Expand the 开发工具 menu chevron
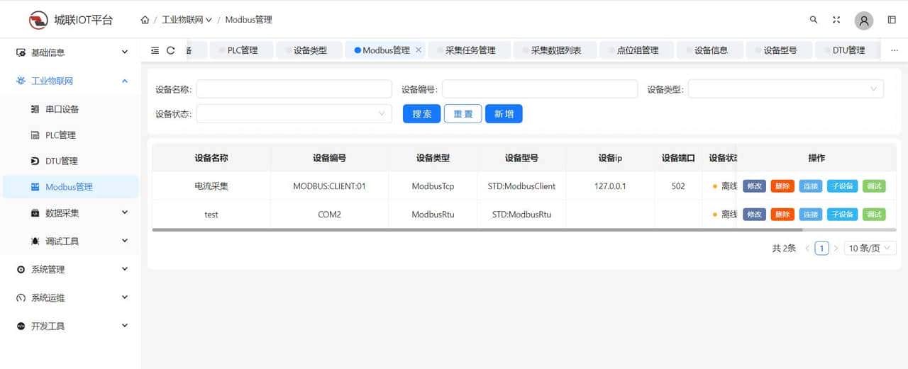908x369 pixels. 125,325
